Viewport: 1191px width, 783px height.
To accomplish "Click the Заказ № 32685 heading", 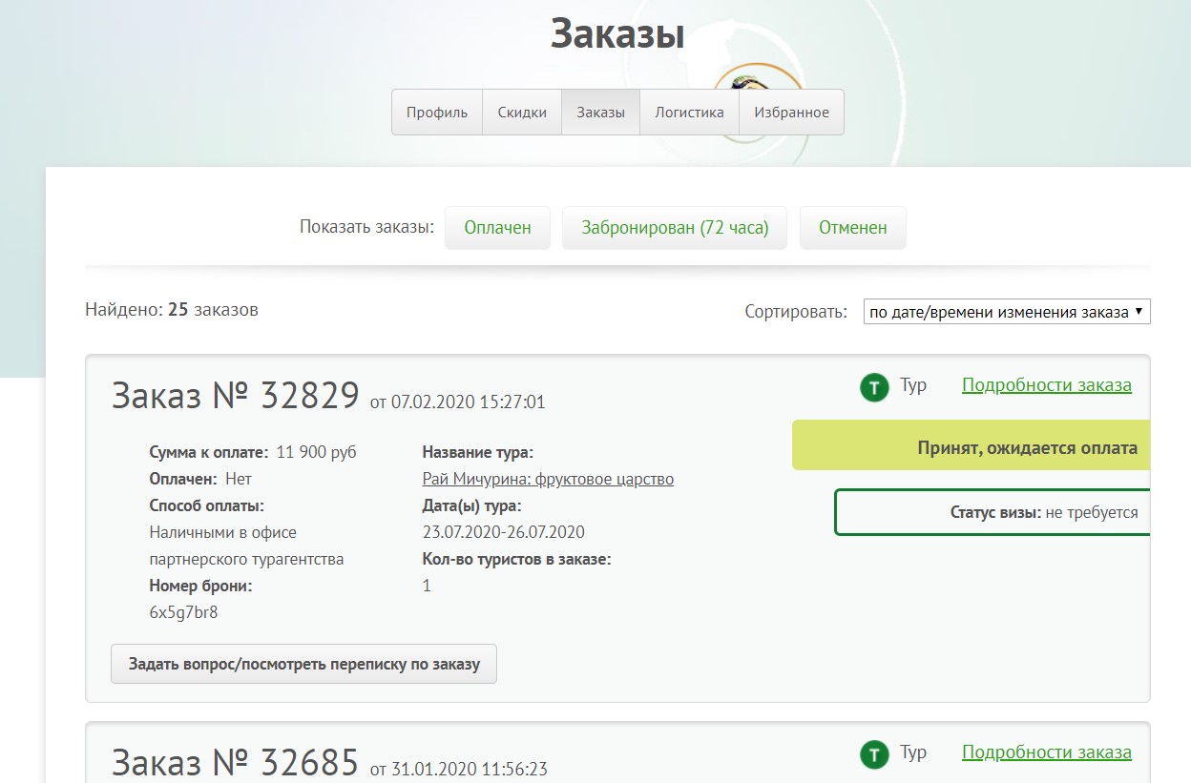I will point(236,762).
